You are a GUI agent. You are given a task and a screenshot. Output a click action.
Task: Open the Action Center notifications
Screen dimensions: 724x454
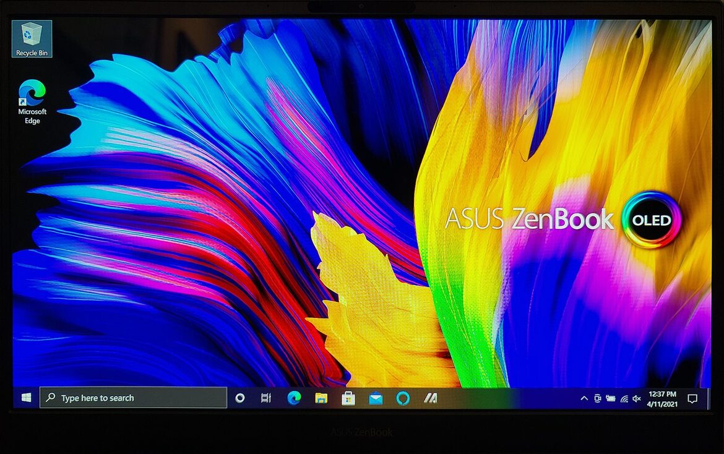[692, 398]
